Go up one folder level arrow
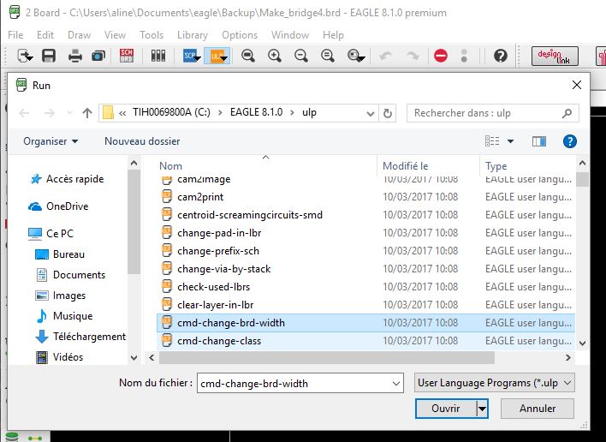 point(87,113)
